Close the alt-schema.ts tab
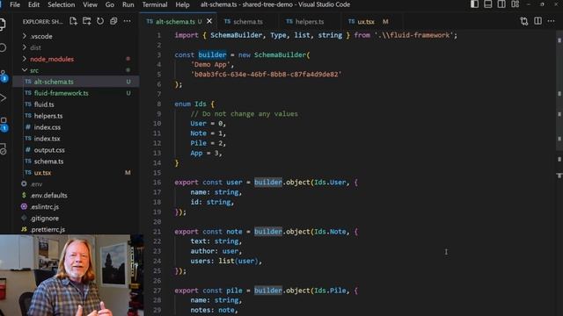 (209, 21)
